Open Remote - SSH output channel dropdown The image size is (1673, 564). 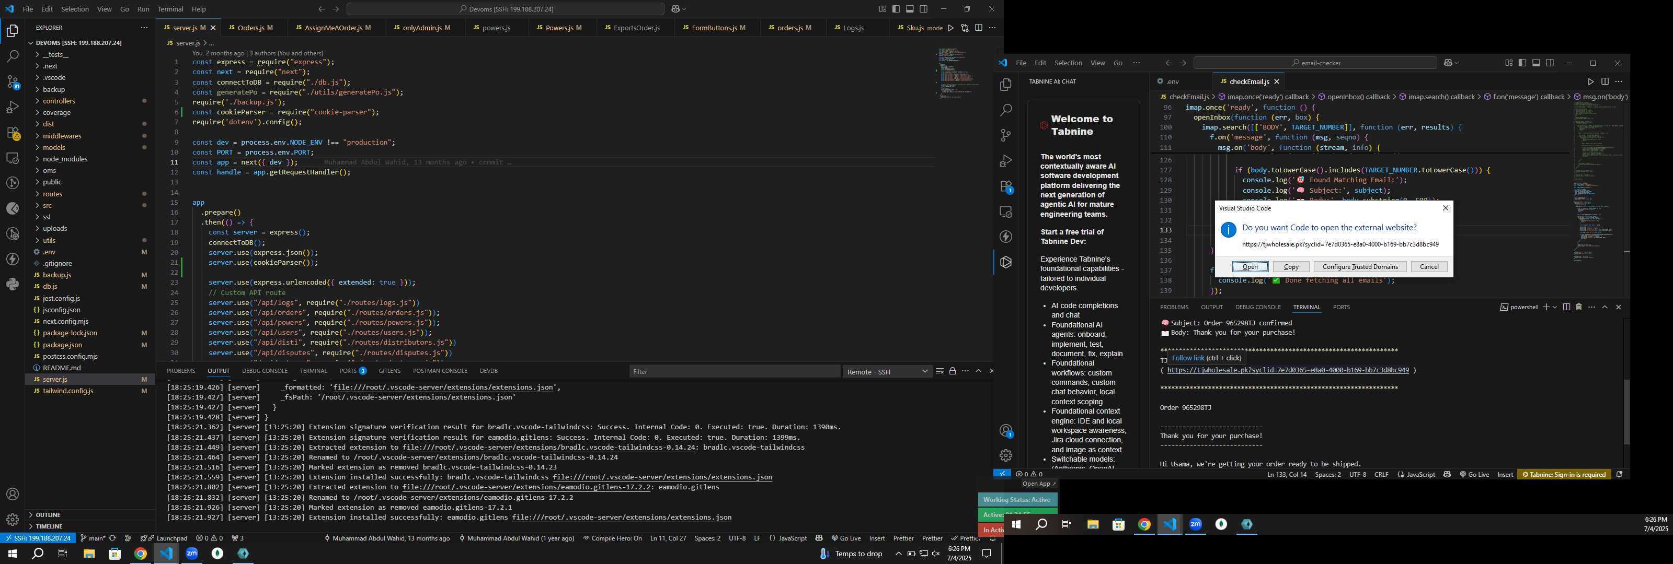click(888, 372)
